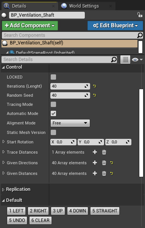
Task: Reset Iterations (Lenght) to default
Action: pos(95,86)
